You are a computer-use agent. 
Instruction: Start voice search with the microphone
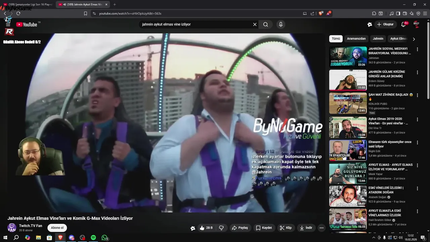pyautogui.click(x=281, y=25)
